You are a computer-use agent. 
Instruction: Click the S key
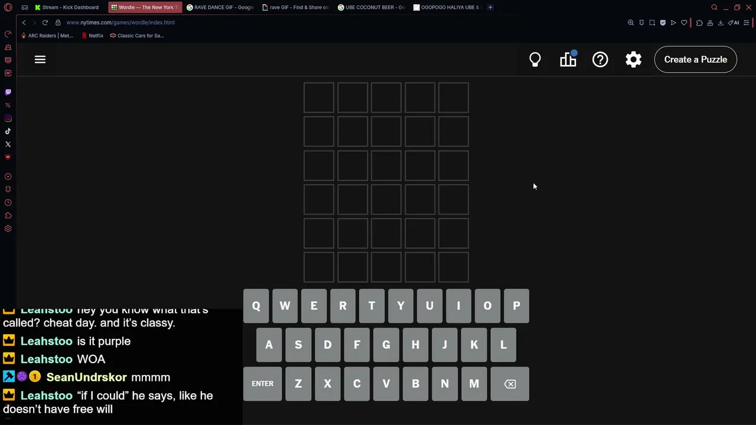click(298, 345)
